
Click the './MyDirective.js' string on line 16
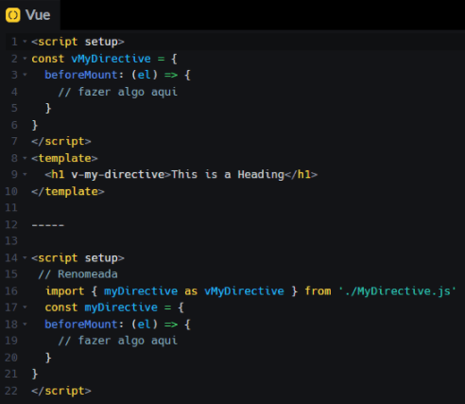pos(398,291)
